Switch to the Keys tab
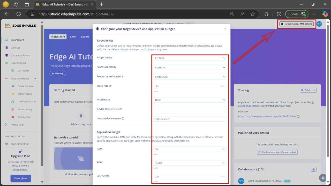Image resolution: width=331 pixels, height=186 pixels. tap(73, 36)
